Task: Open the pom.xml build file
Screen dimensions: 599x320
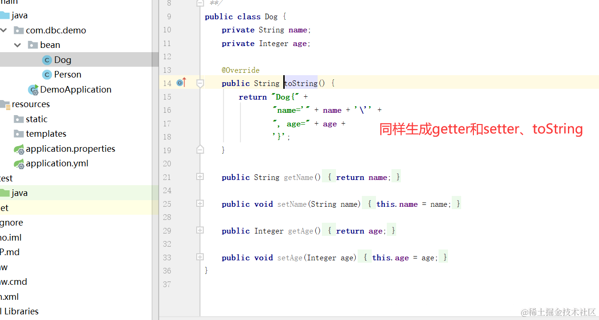Action: (10, 297)
